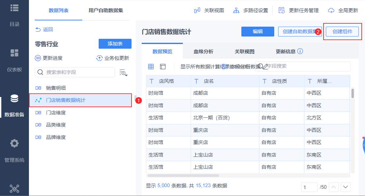
Task: Open 关联视图 in the top toolbar
Action: coord(209,11)
